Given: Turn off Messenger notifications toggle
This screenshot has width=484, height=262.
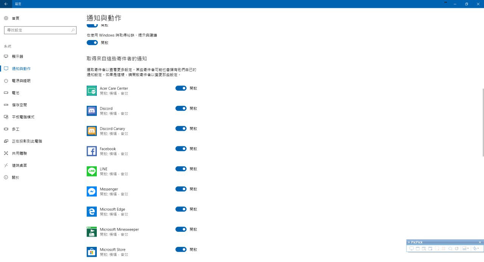Looking at the screenshot, I should point(181,189).
